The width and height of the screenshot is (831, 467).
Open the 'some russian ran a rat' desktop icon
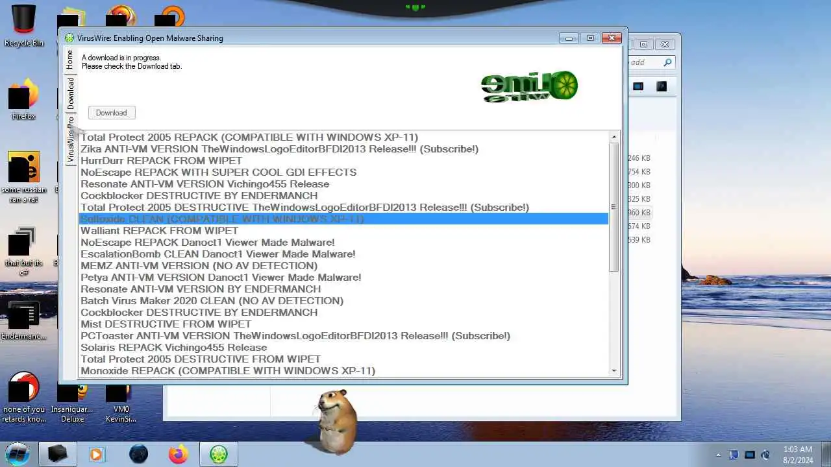pos(24,176)
